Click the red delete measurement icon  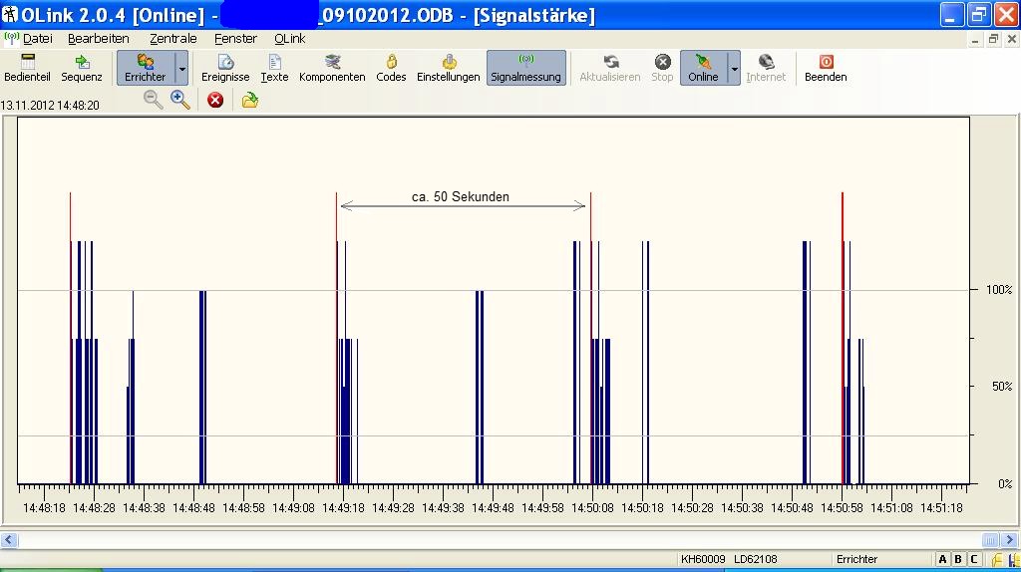click(215, 100)
